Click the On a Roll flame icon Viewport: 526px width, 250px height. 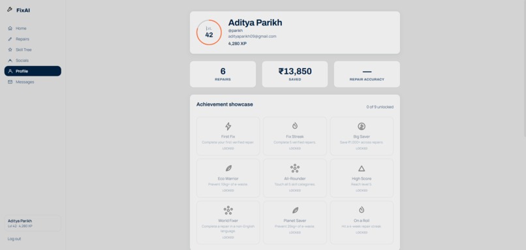click(x=362, y=210)
